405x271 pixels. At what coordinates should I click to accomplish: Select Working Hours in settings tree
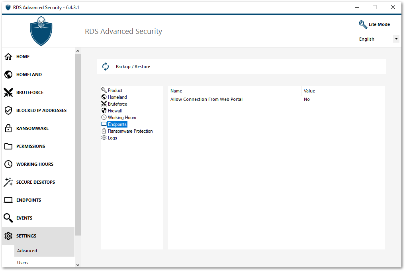pyautogui.click(x=121, y=118)
